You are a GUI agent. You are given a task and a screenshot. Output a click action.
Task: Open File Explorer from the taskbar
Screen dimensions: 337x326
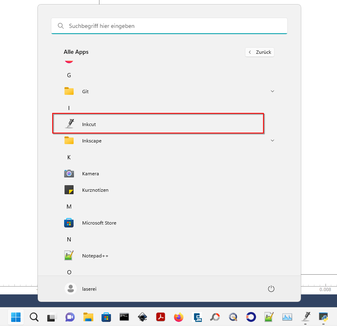88,317
